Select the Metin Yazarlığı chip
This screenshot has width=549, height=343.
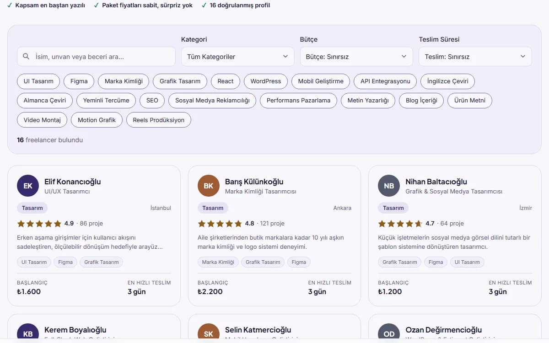click(368, 101)
